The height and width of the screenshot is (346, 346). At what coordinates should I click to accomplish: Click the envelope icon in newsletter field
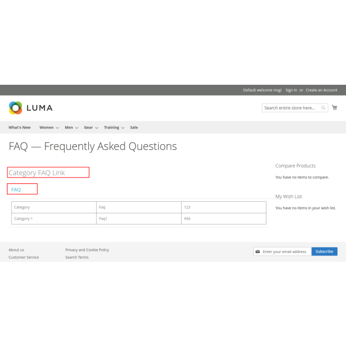tap(258, 251)
